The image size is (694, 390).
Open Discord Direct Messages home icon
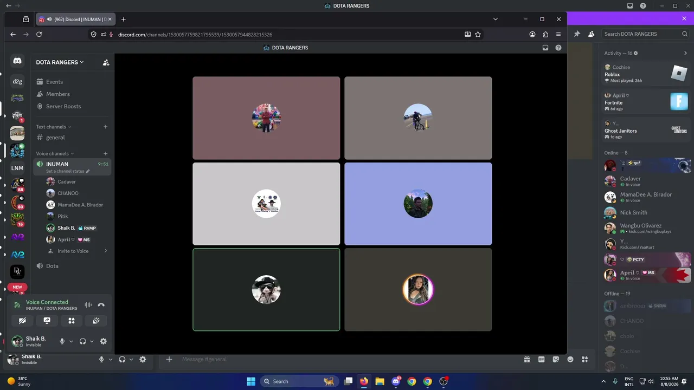pos(17,62)
